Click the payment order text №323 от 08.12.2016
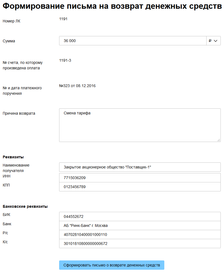Image resolution: width=224 pixels, height=273 pixels. click(77, 86)
